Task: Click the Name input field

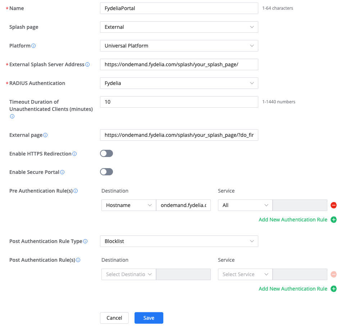Action: [x=179, y=8]
